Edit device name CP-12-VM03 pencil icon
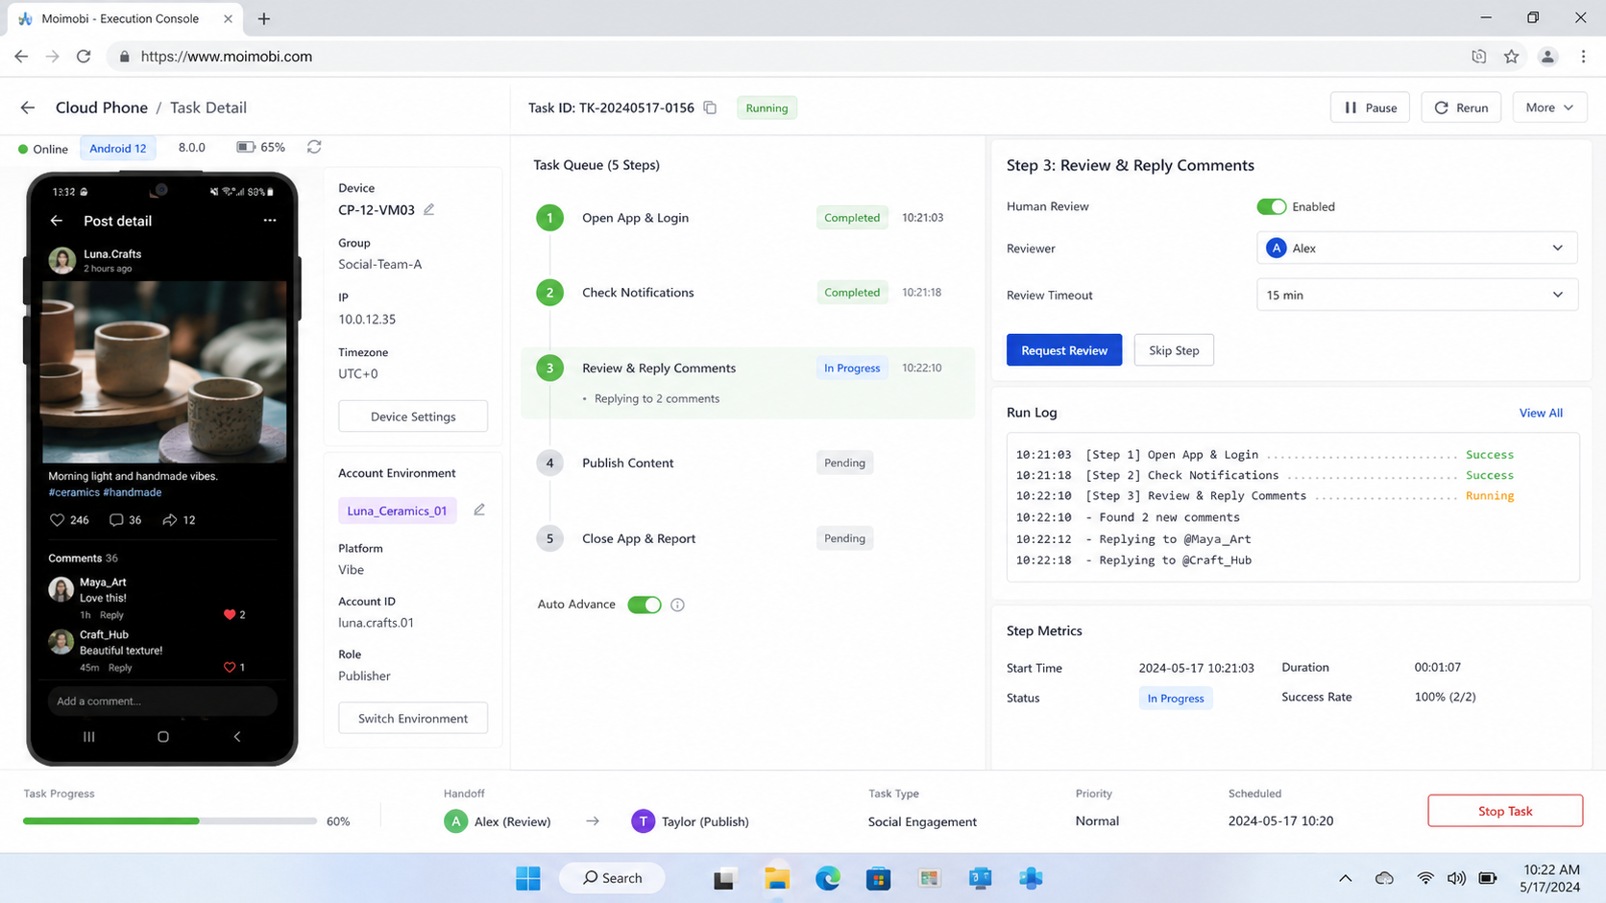1606x903 pixels. click(x=429, y=209)
